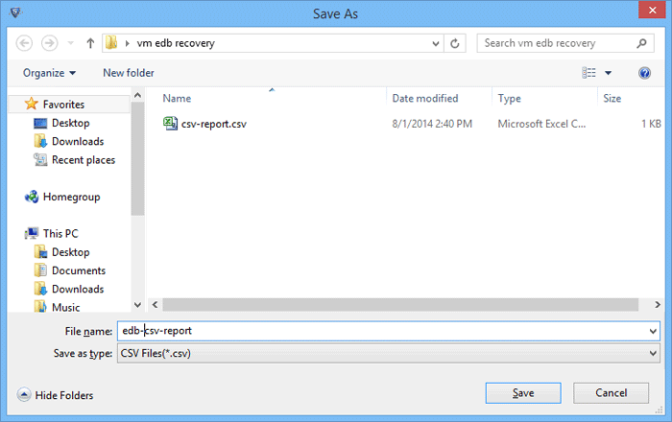Screen dimensions: 672x422
Task: Select 'vm edb recovery' in address bar
Action: tap(176, 43)
